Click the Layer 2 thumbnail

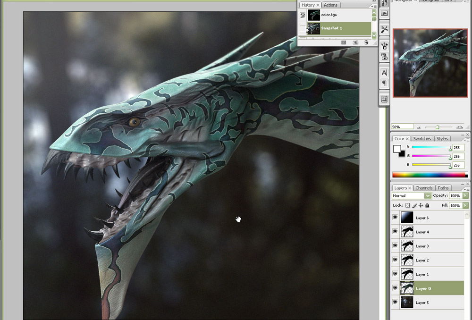point(407,260)
